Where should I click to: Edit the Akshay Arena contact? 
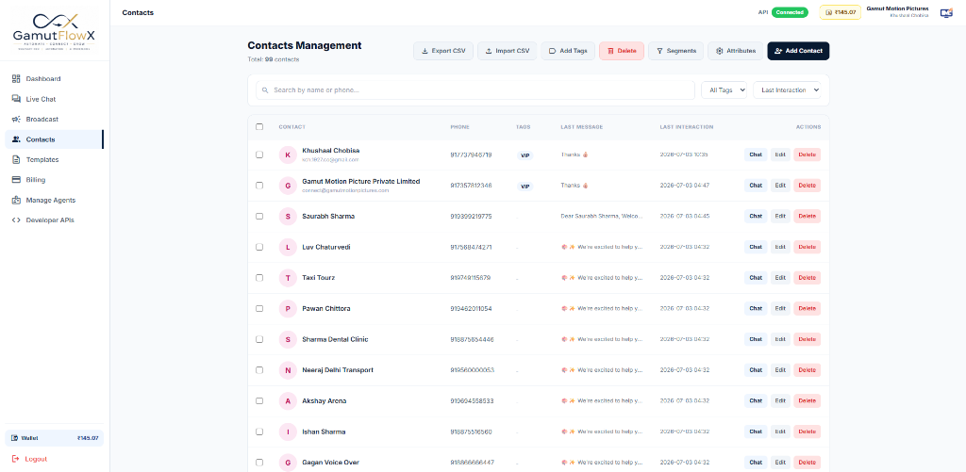click(780, 401)
